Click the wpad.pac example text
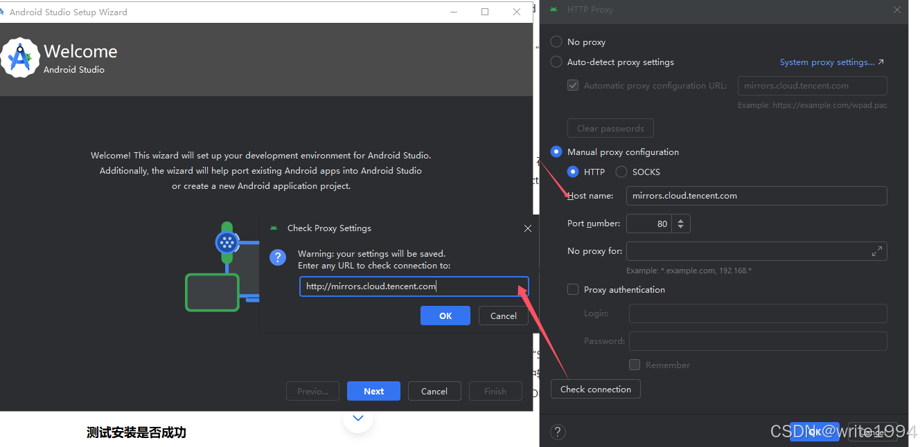920x447 pixels. 813,105
